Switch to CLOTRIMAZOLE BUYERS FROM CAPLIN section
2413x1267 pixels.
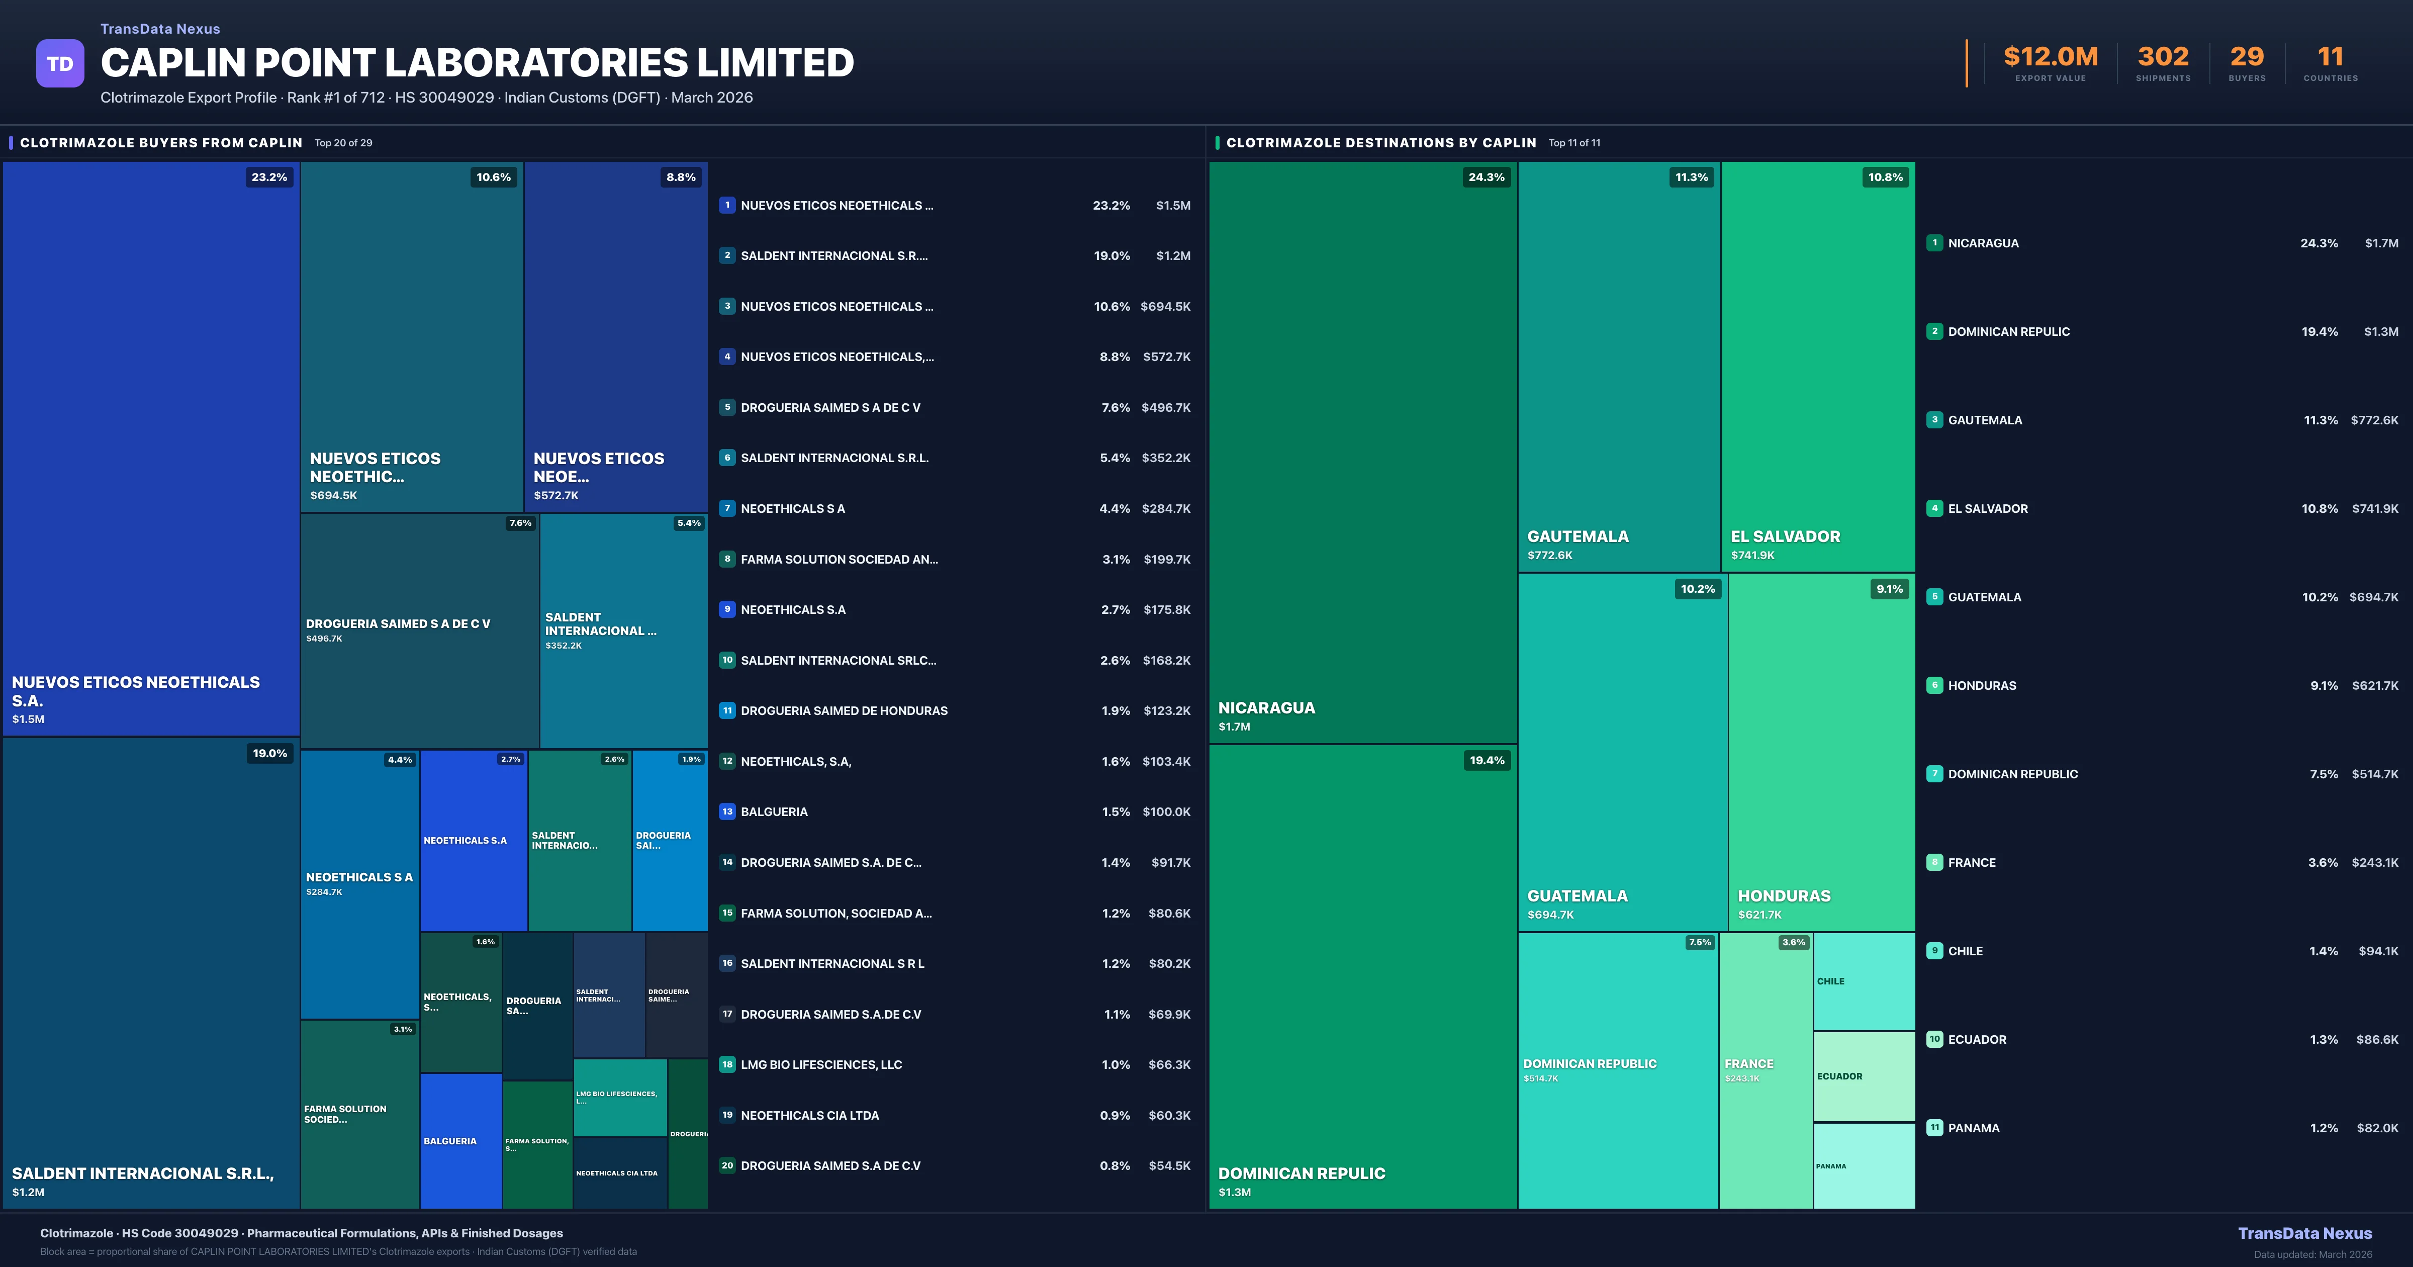[x=161, y=142]
